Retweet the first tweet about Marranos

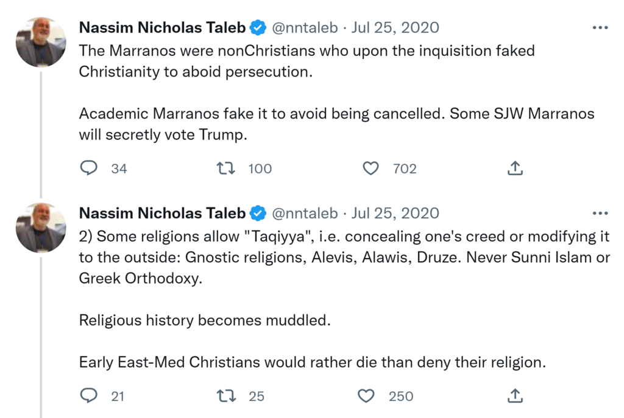(226, 168)
